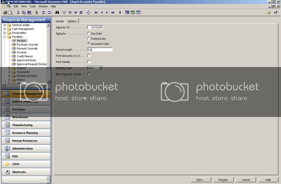
Task: Click the What's This help icon
Action: 276,13
